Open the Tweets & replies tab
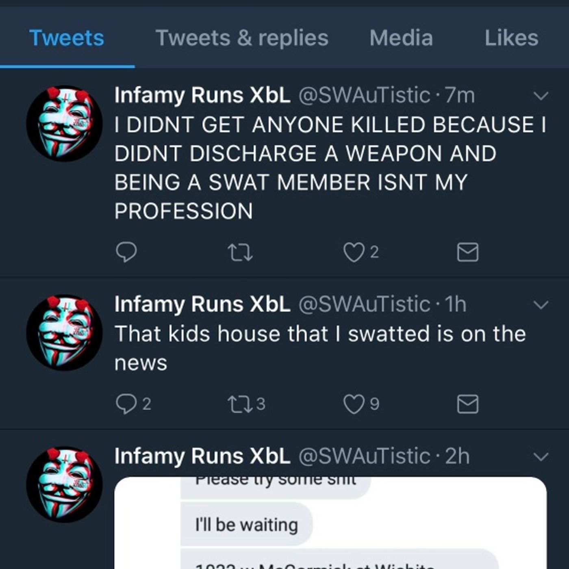Screen dimensions: 569x569 pos(242,38)
